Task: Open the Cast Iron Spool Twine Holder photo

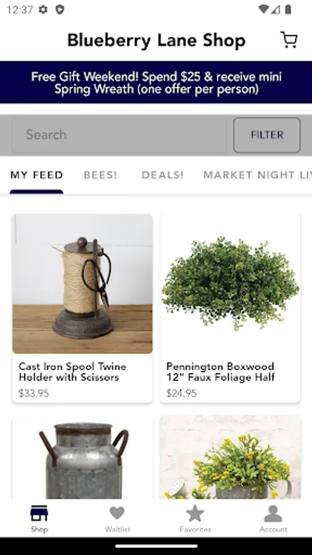Action: pyautogui.click(x=83, y=284)
